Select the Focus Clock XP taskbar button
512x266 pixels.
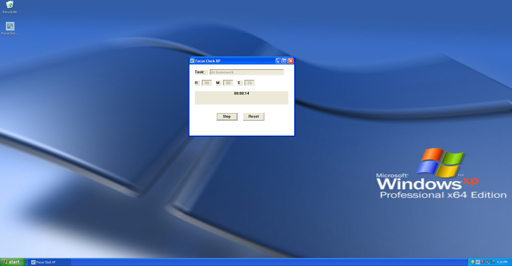(50, 262)
